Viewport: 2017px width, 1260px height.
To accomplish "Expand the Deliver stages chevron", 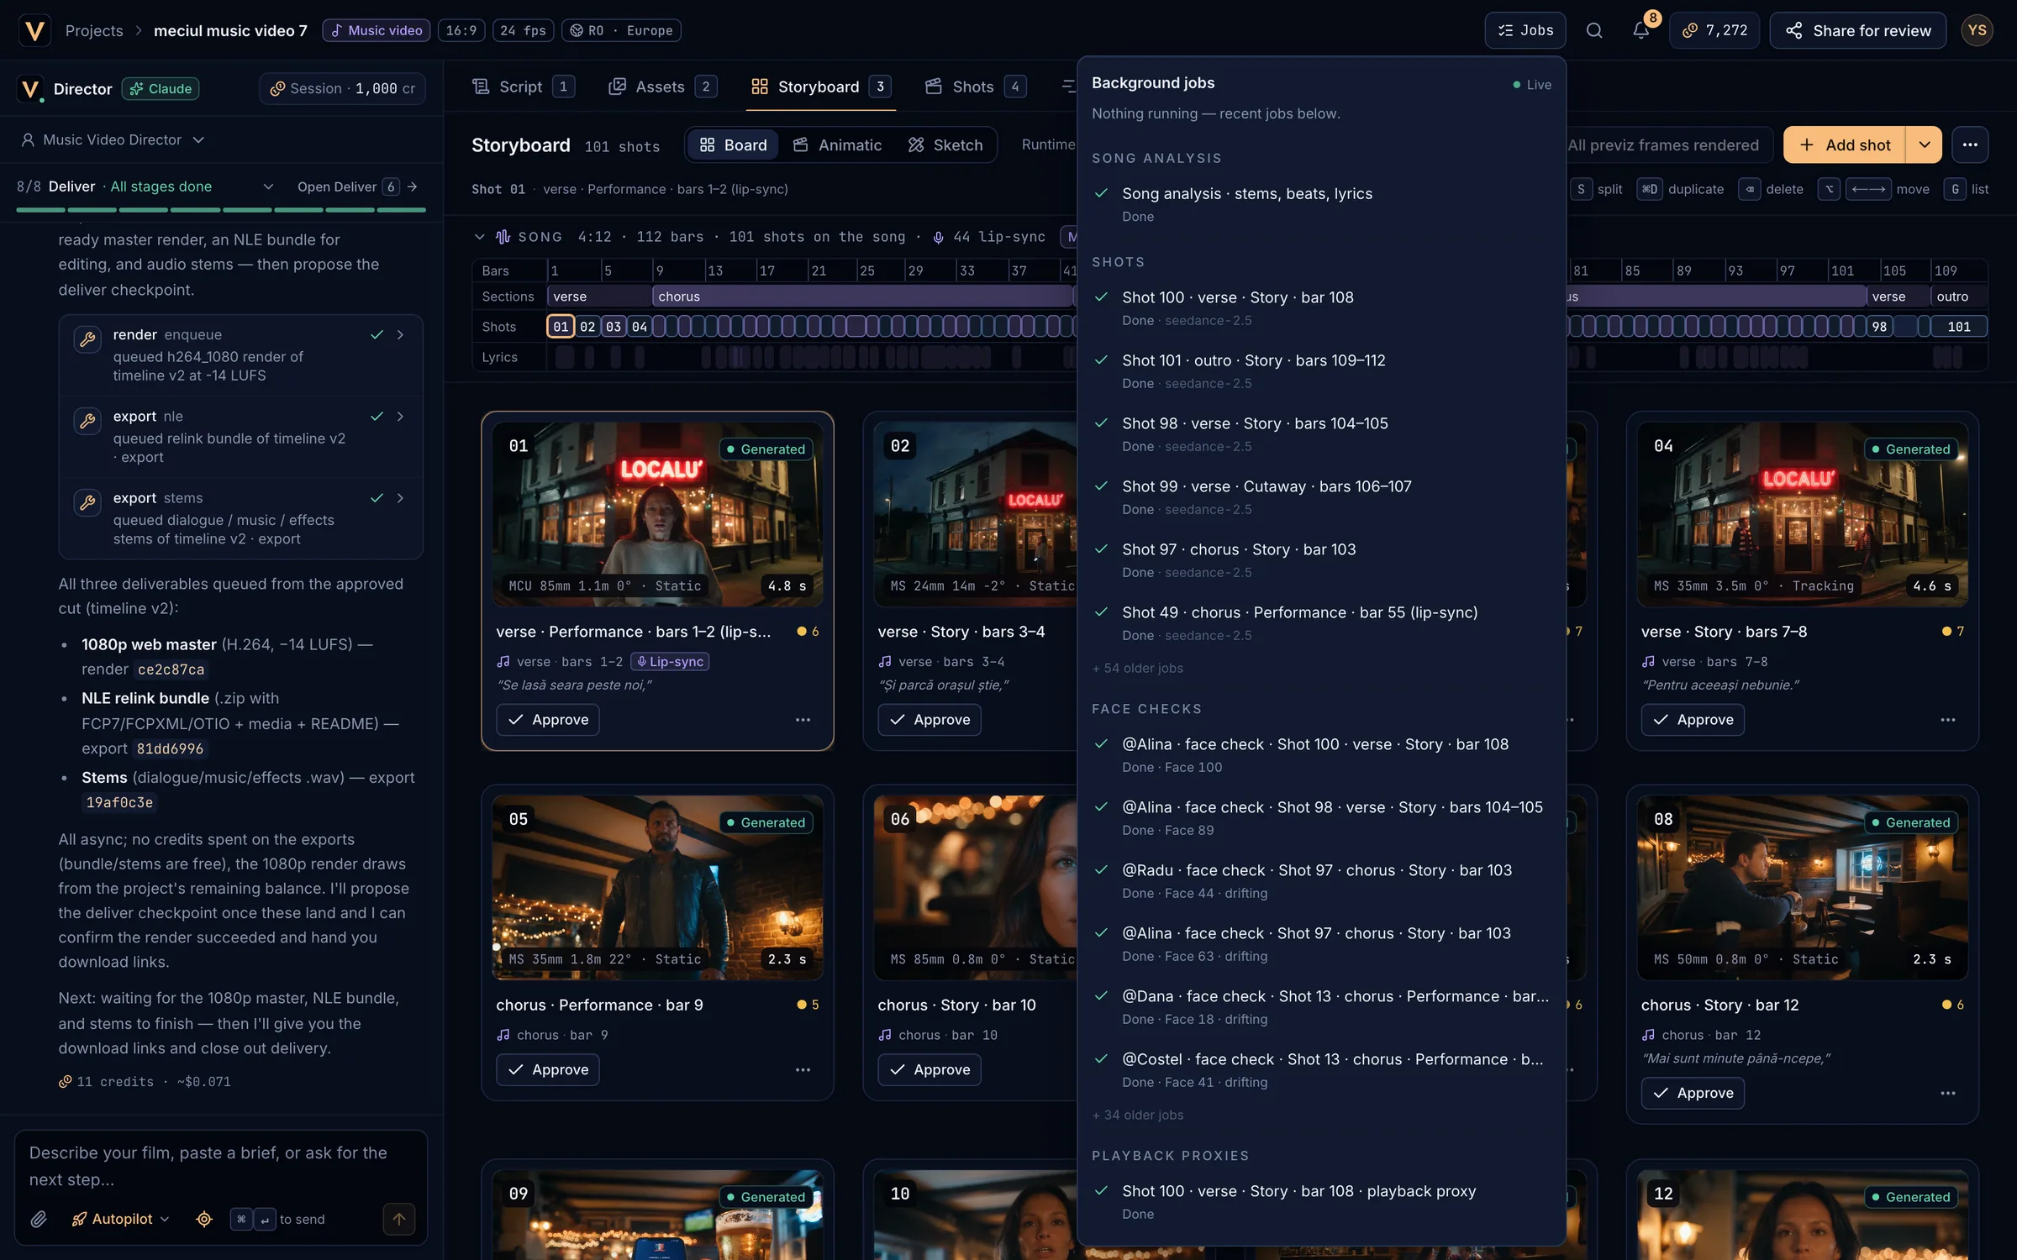I will [x=269, y=186].
